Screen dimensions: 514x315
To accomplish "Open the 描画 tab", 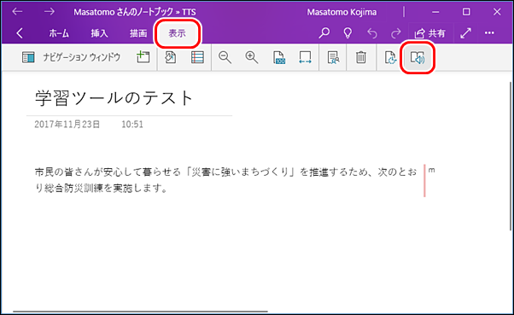I will [138, 33].
